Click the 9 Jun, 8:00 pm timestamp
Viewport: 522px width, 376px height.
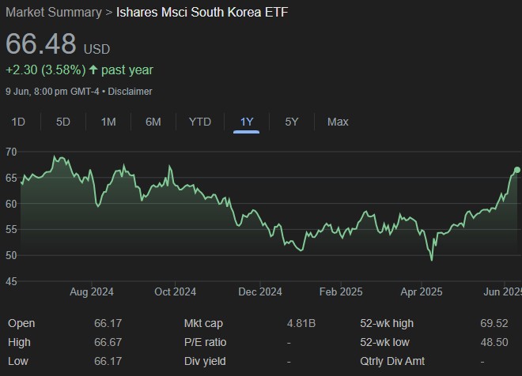(x=52, y=92)
